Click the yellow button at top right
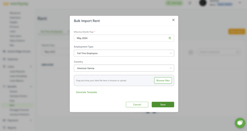This screenshot has height=131, width=247. 237,32
